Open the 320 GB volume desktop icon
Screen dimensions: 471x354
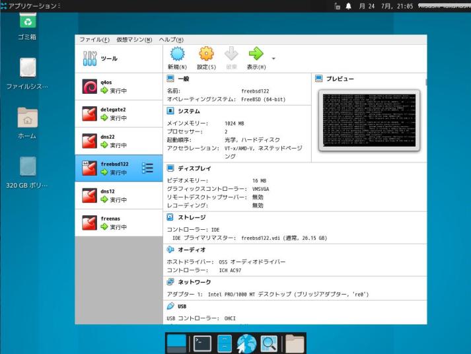[x=27, y=172]
